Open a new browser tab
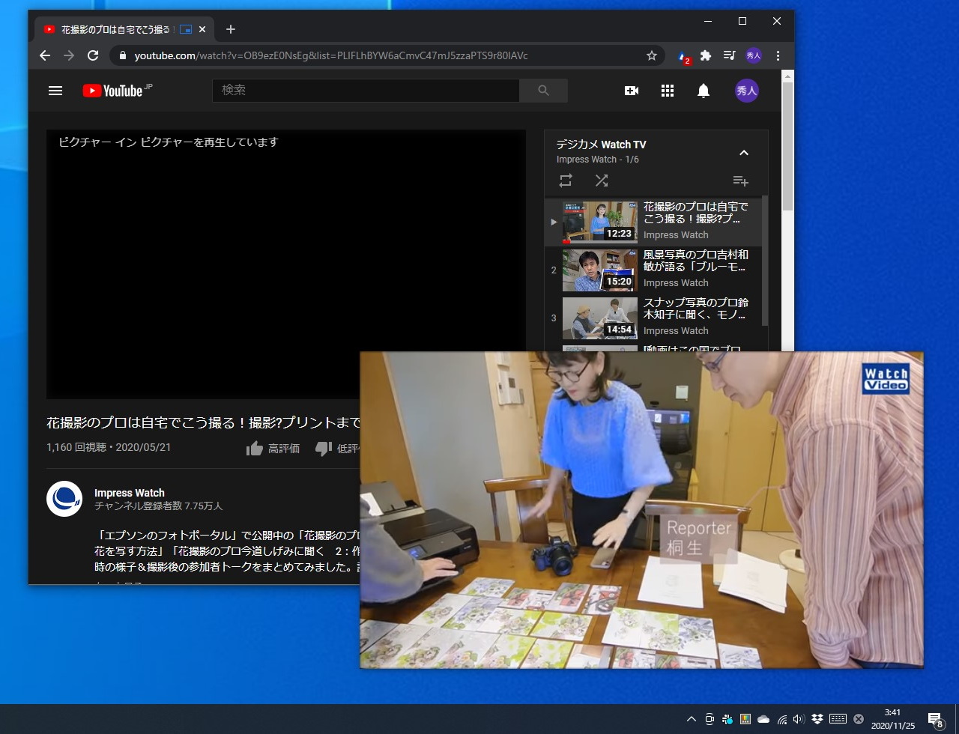This screenshot has height=734, width=959. pos(230,28)
